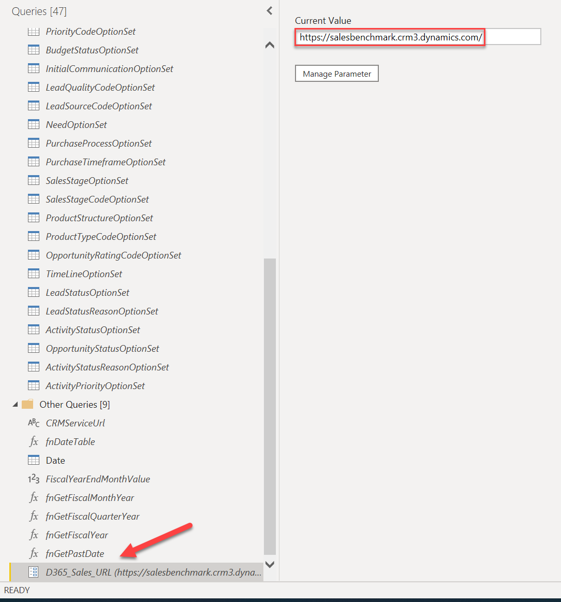Screen dimensions: 561x602
Task: Click the SalesStageCodeOptionSet table icon
Action: pos(33,199)
